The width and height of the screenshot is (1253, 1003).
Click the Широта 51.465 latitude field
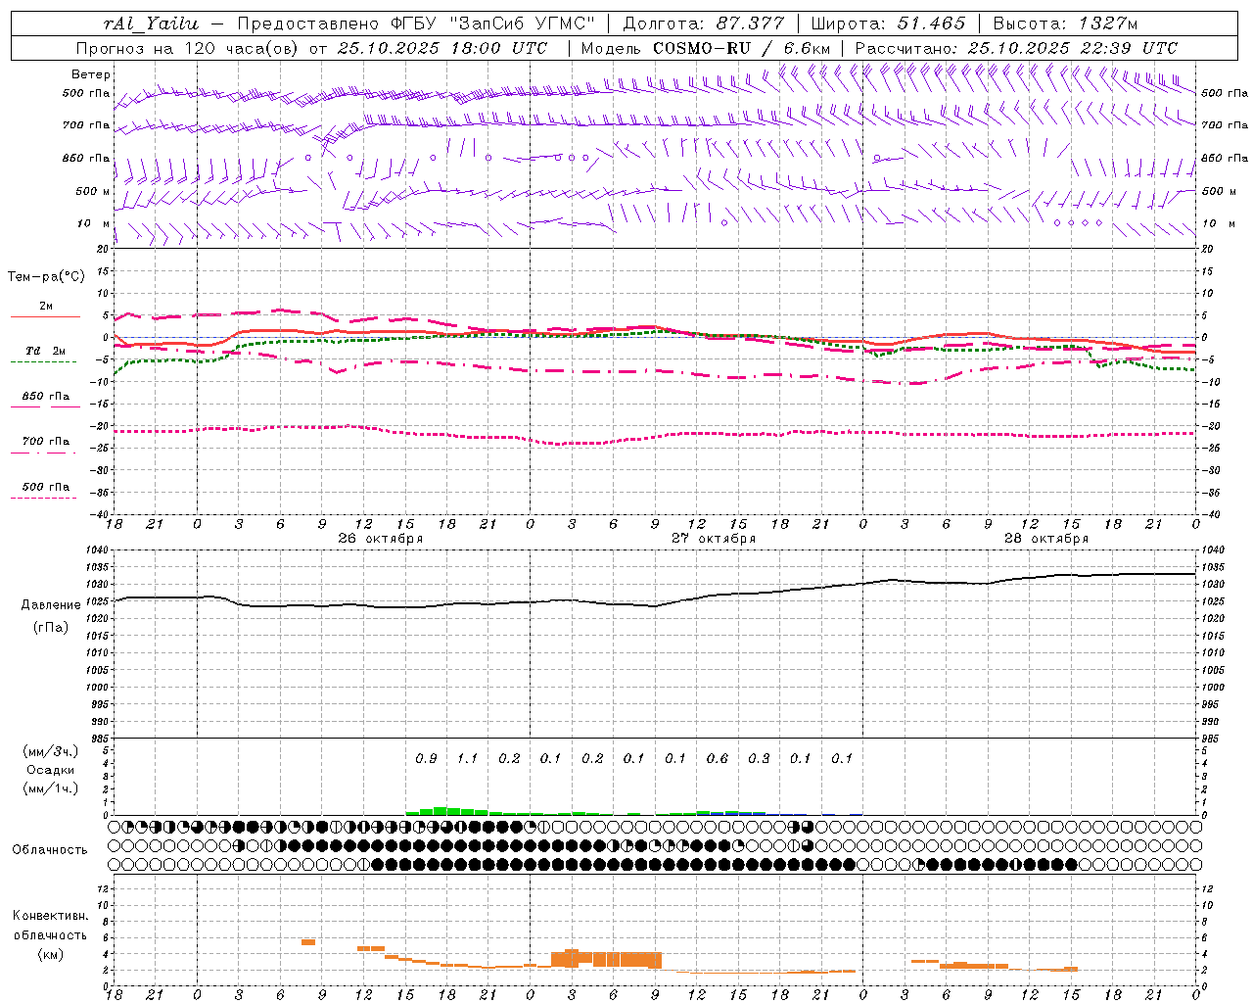point(888,24)
